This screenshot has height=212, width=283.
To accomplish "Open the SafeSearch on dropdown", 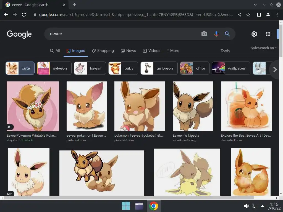I will pyautogui.click(x=263, y=48).
